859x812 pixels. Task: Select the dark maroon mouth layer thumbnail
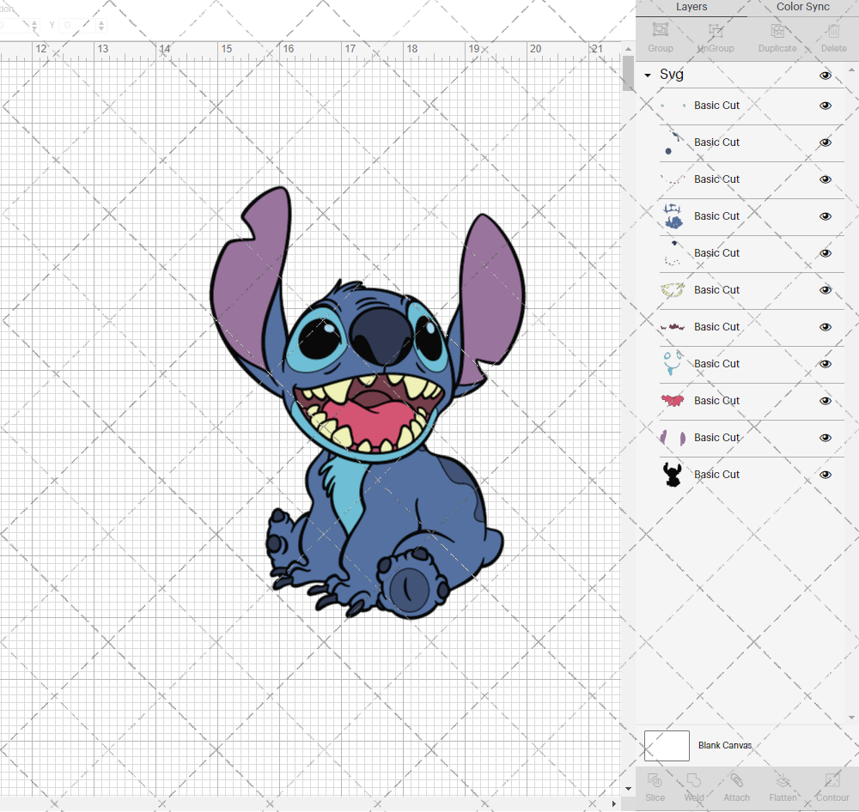coord(673,327)
